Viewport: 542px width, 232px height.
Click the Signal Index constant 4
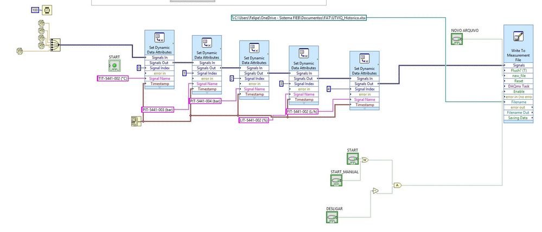[329, 89]
